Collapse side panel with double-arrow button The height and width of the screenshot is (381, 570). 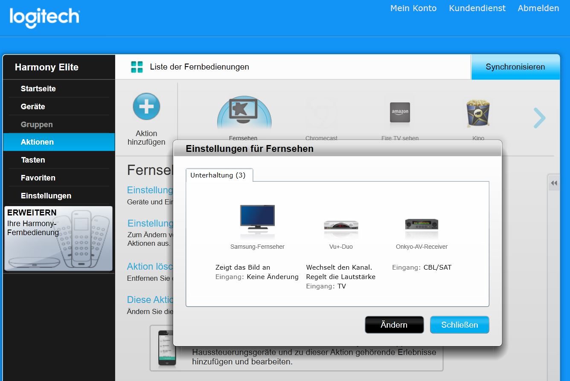click(554, 183)
